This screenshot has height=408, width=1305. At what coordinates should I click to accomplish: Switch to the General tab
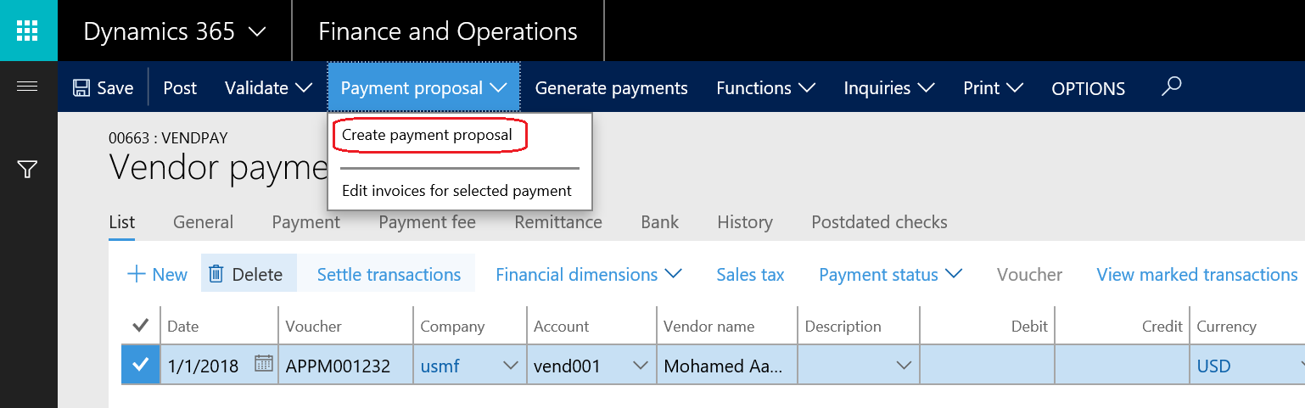coord(203,222)
